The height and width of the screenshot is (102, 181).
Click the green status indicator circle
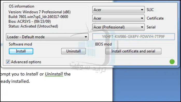[172, 62]
